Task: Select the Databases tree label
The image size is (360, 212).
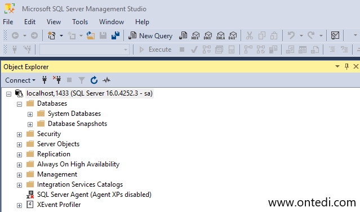Action: (x=52, y=103)
